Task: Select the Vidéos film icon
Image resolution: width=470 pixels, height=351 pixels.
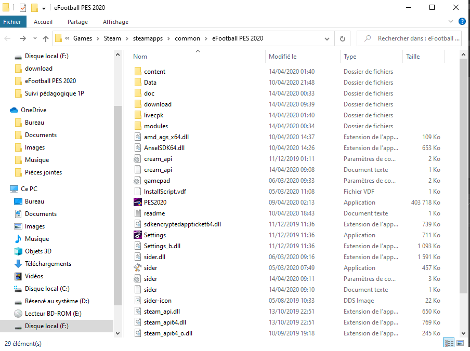Action: click(x=18, y=276)
